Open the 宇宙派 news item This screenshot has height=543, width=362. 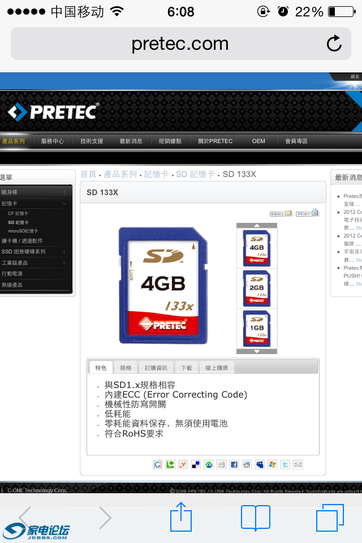[x=352, y=256]
